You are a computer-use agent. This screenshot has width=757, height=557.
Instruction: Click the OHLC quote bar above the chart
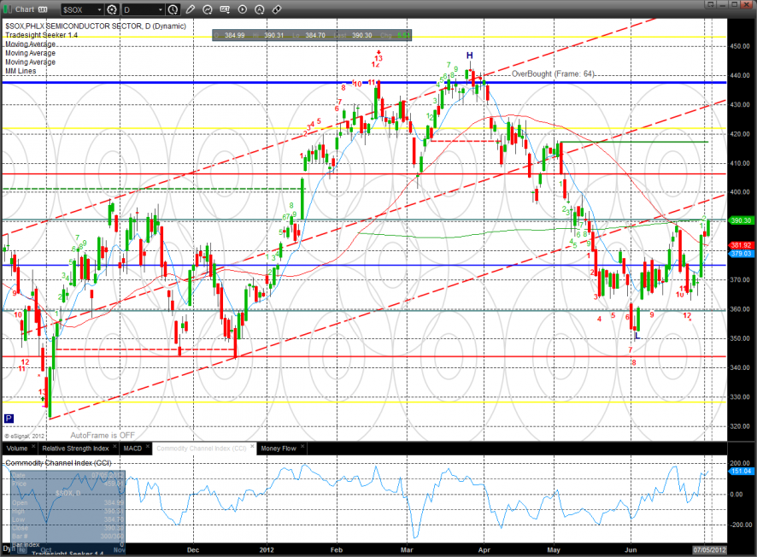[x=312, y=35]
